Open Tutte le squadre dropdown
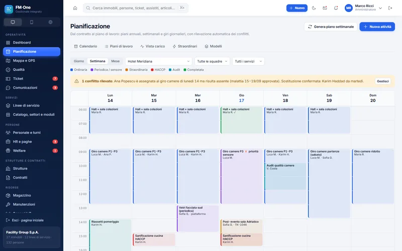 212,61
